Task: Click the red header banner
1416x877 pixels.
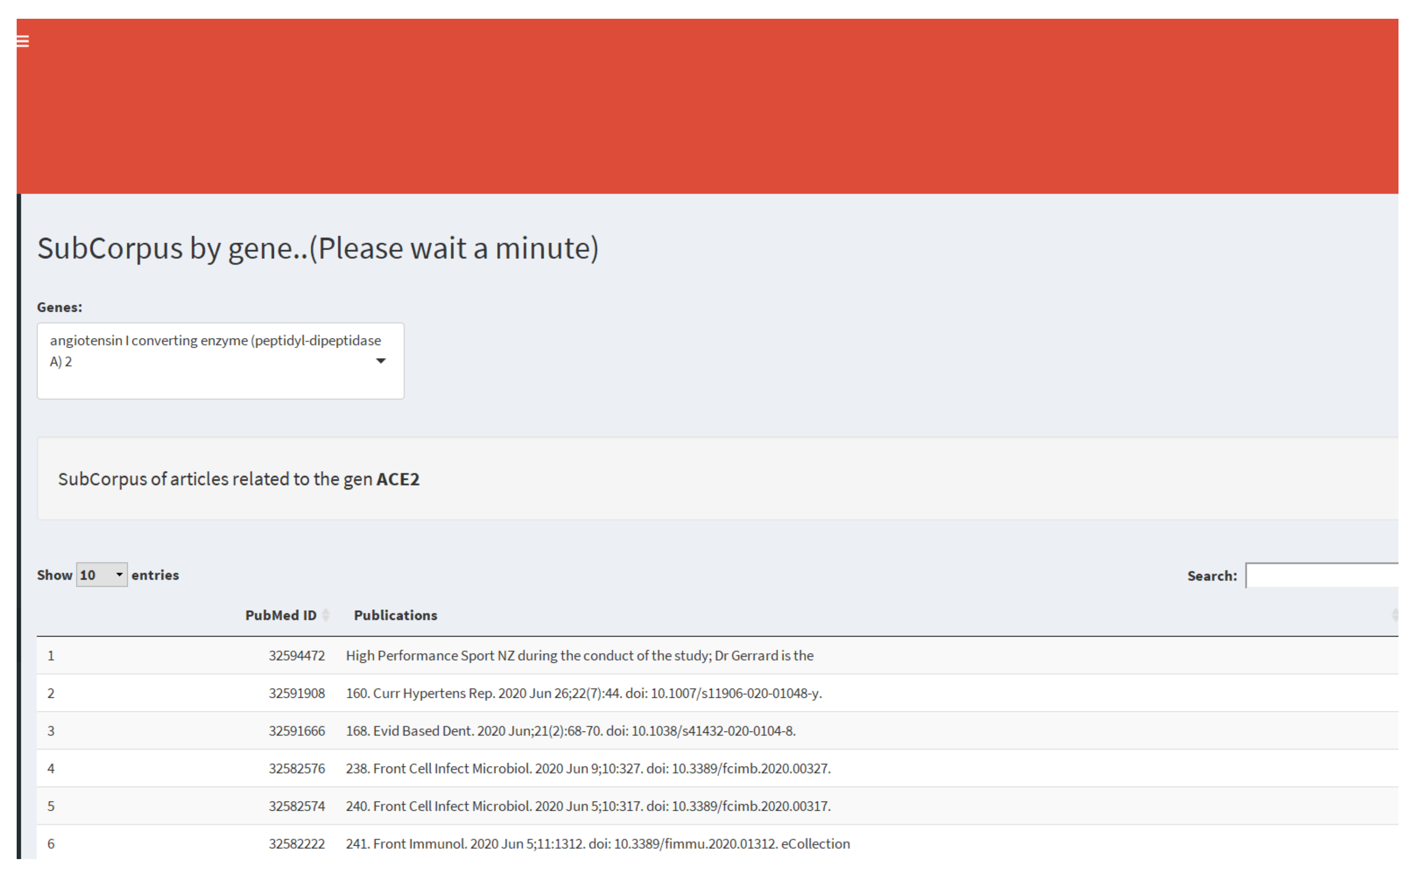Action: pos(707,106)
